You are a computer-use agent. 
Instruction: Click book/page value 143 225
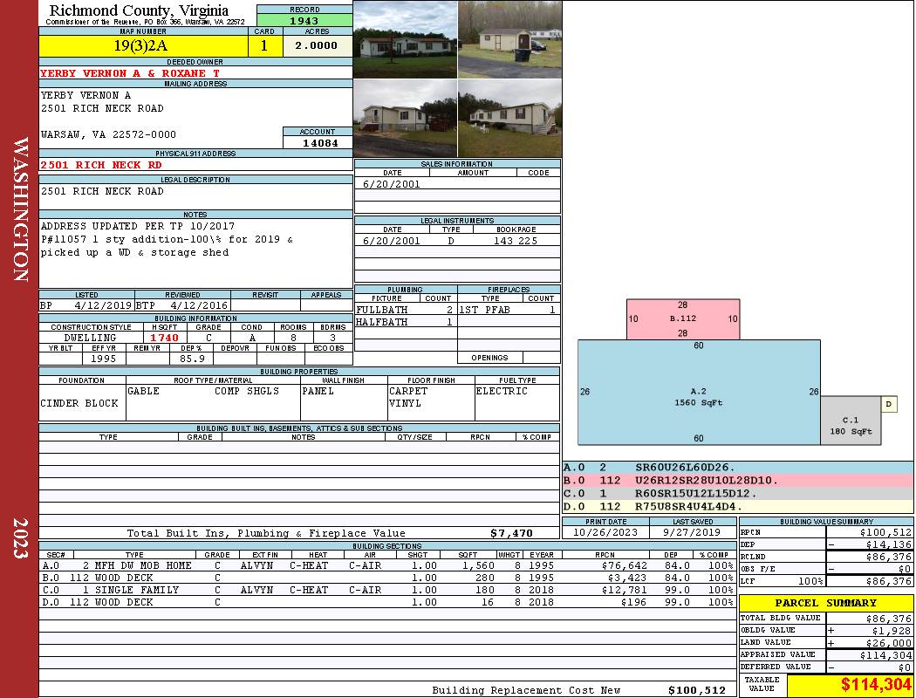point(516,241)
